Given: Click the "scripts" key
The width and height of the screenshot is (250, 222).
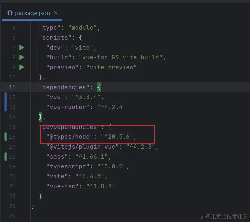Looking at the screenshot, I should pyautogui.click(x=55, y=38).
